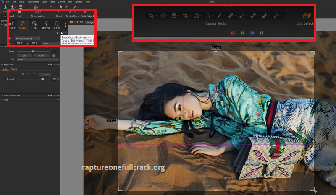Open the Flip None dropdown
Screen dimensions: 336x195
click(38, 60)
